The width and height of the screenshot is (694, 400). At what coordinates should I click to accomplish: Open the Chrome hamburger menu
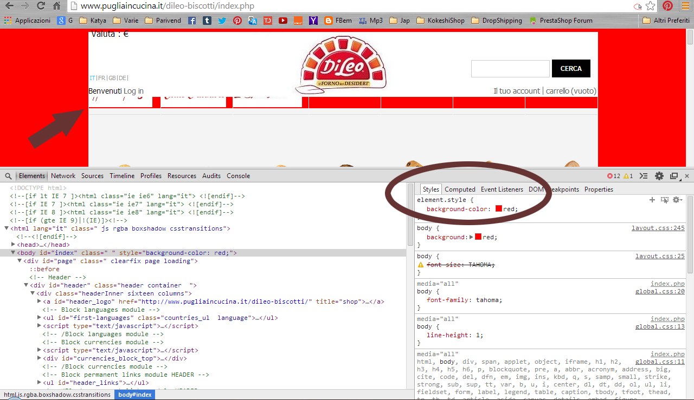pyautogui.click(x=684, y=6)
